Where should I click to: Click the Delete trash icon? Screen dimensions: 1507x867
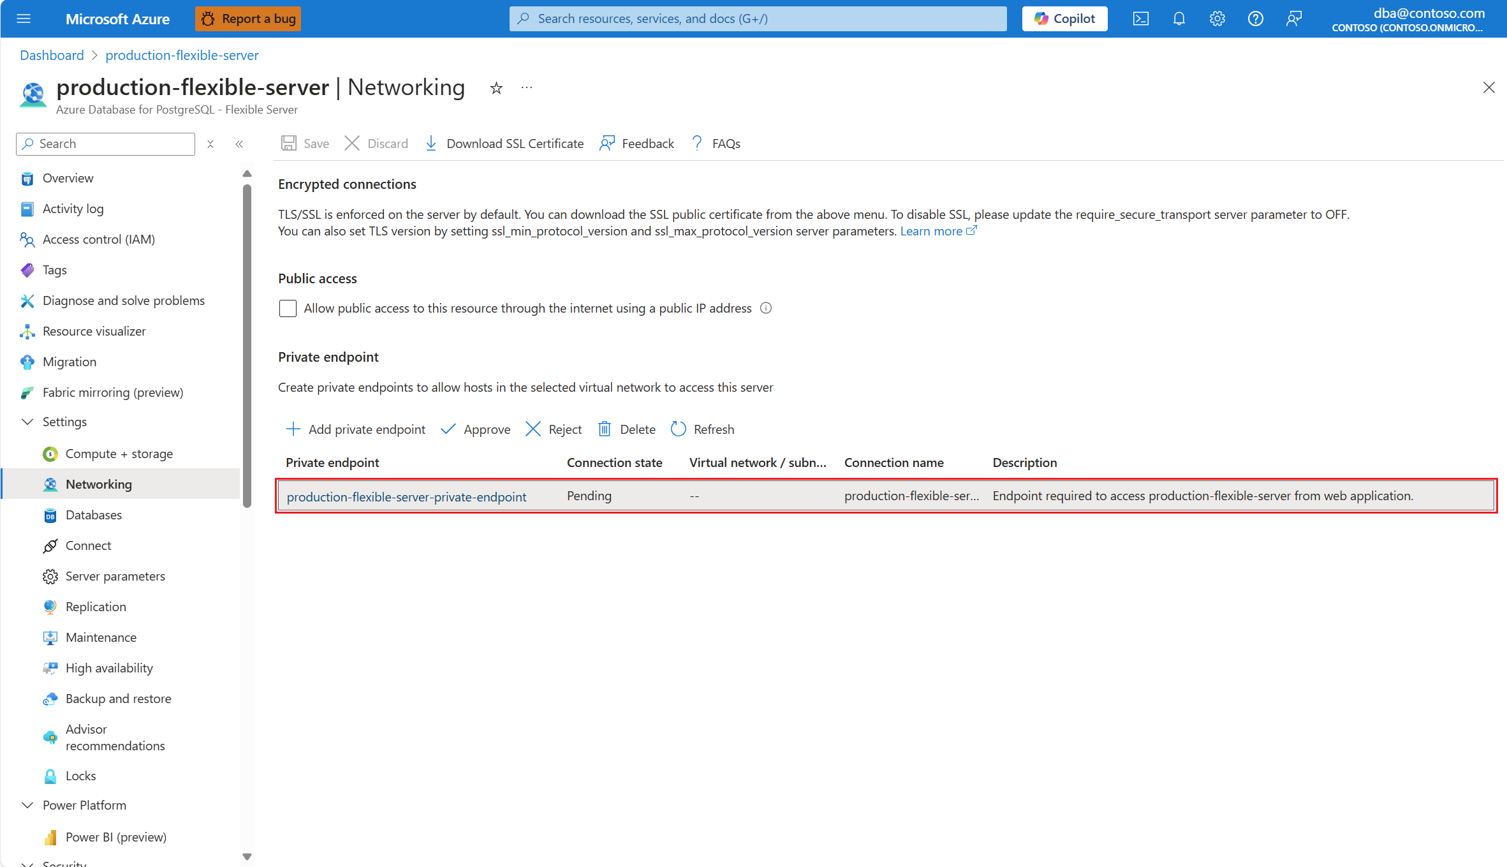(x=605, y=429)
